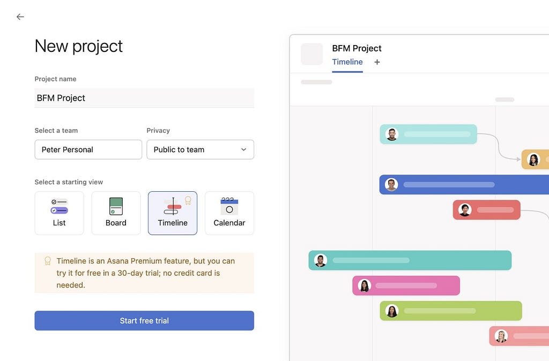
Task: Click avatar on the pink task bar
Action: [x=365, y=285]
